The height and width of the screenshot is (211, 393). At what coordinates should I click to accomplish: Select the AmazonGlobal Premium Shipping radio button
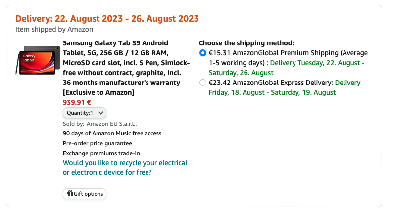tap(202, 53)
